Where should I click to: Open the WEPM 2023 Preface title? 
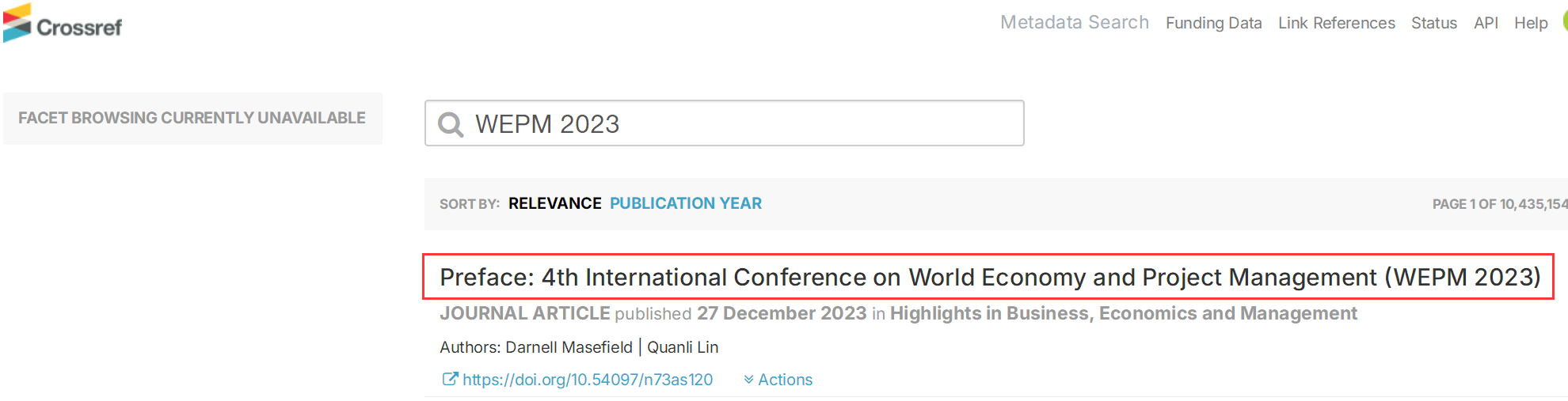click(x=989, y=278)
